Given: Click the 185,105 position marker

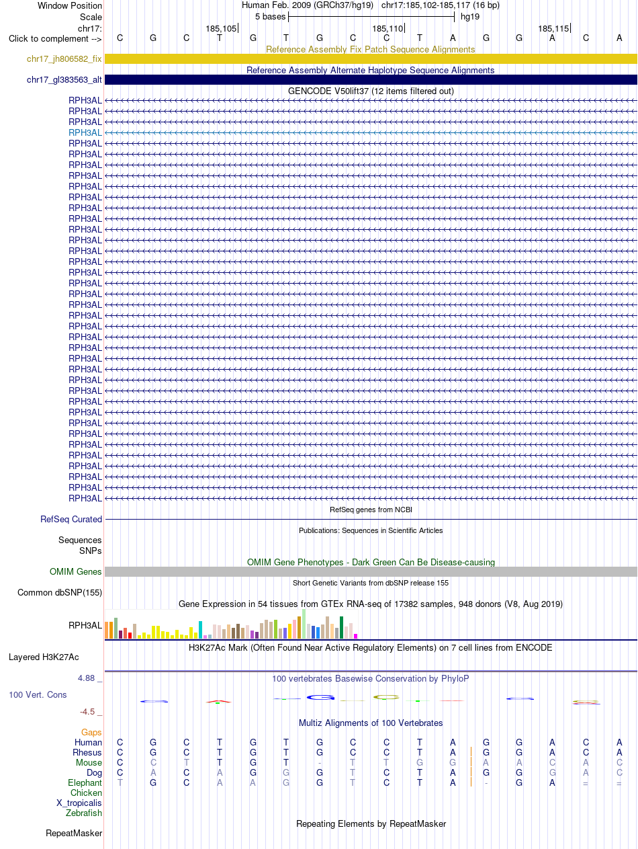Looking at the screenshot, I should (221, 28).
